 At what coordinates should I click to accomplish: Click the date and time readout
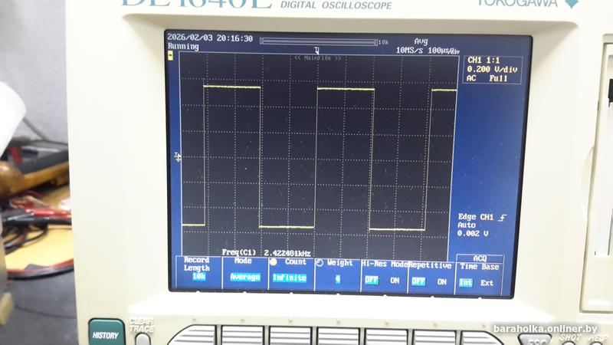point(210,38)
